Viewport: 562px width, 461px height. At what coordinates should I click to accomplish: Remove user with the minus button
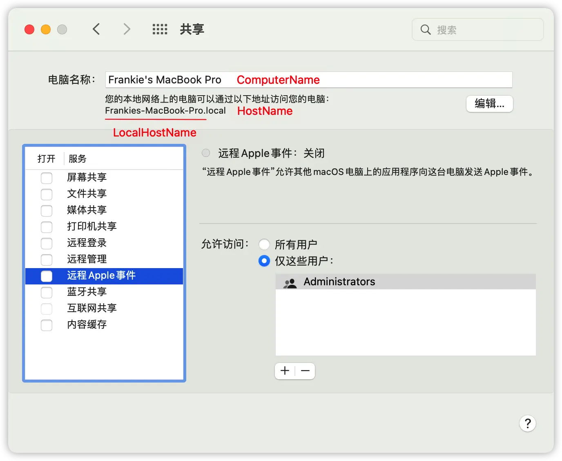click(x=305, y=371)
